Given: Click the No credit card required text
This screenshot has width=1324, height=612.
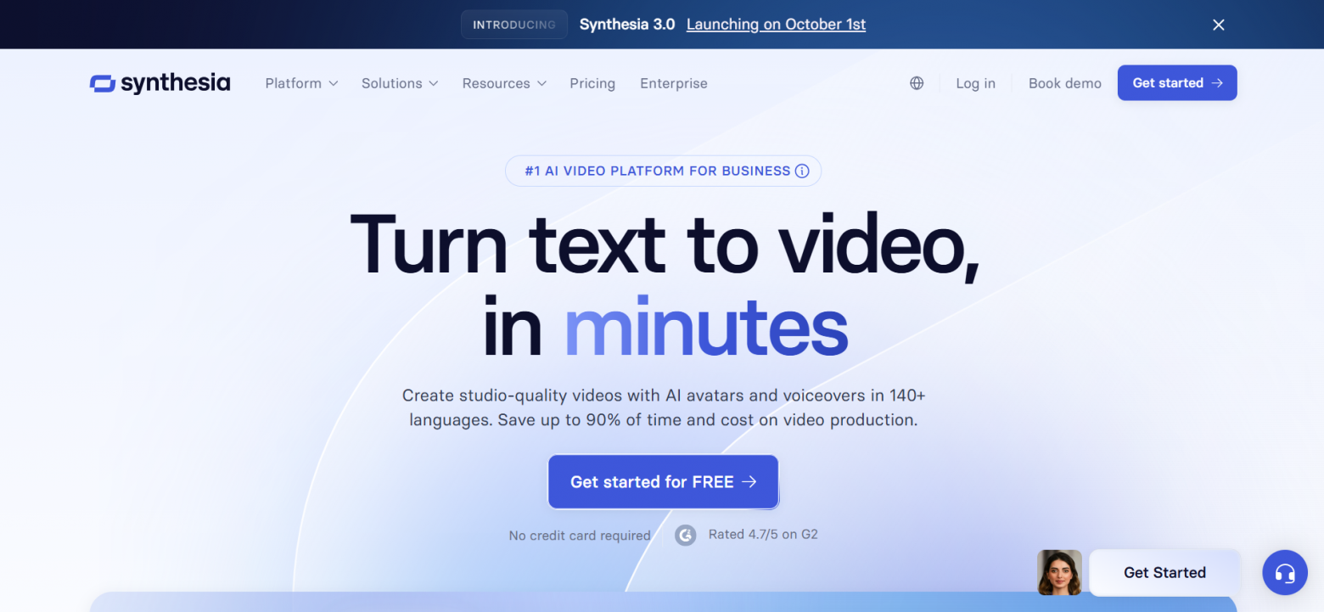Looking at the screenshot, I should pyautogui.click(x=580, y=536).
